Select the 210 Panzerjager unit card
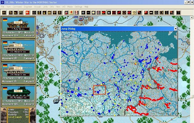This screenshot has height=123, width=194. (x=18, y=96)
